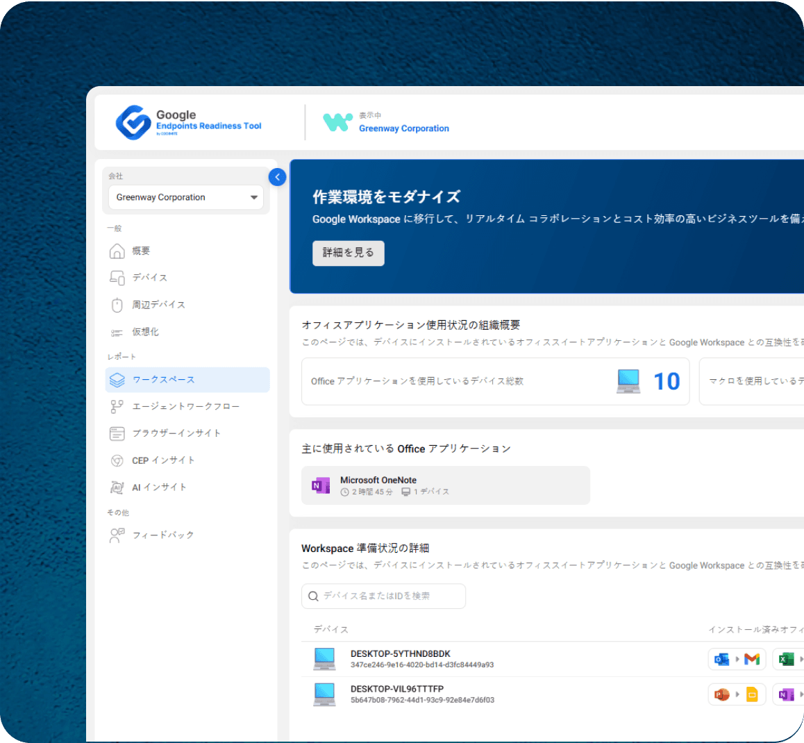Screen dimensions: 804x743
Task: Click the デバイス column header
Action: 330,630
